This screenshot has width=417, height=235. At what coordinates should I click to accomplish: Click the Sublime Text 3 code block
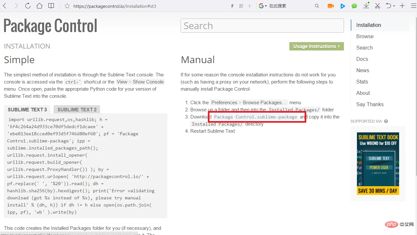[x=85, y=166]
